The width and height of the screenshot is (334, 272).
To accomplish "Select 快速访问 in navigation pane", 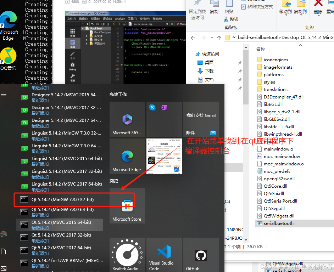I will coord(207,54).
